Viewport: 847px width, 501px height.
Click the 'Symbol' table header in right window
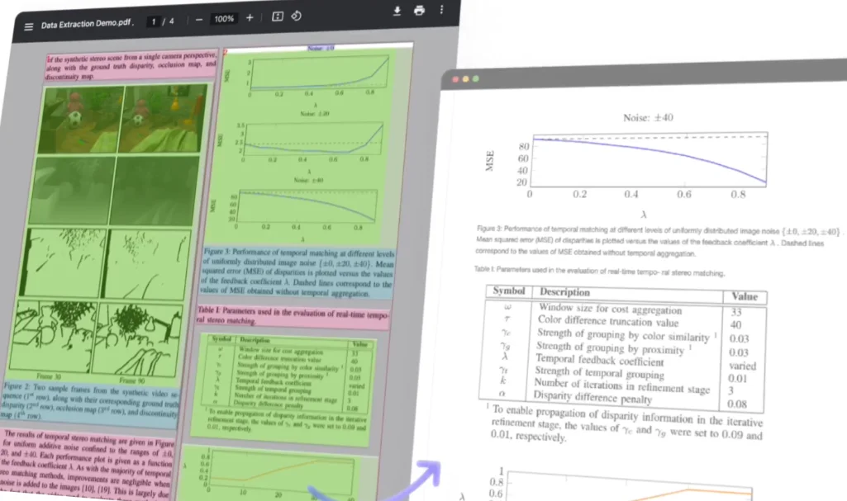click(509, 291)
